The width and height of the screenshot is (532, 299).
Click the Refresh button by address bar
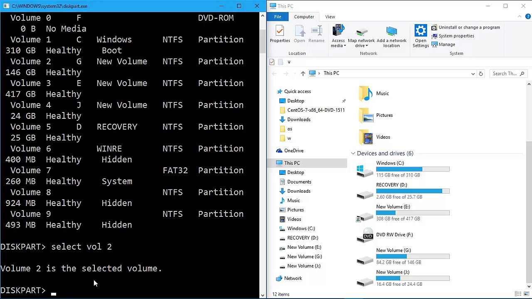480,74
